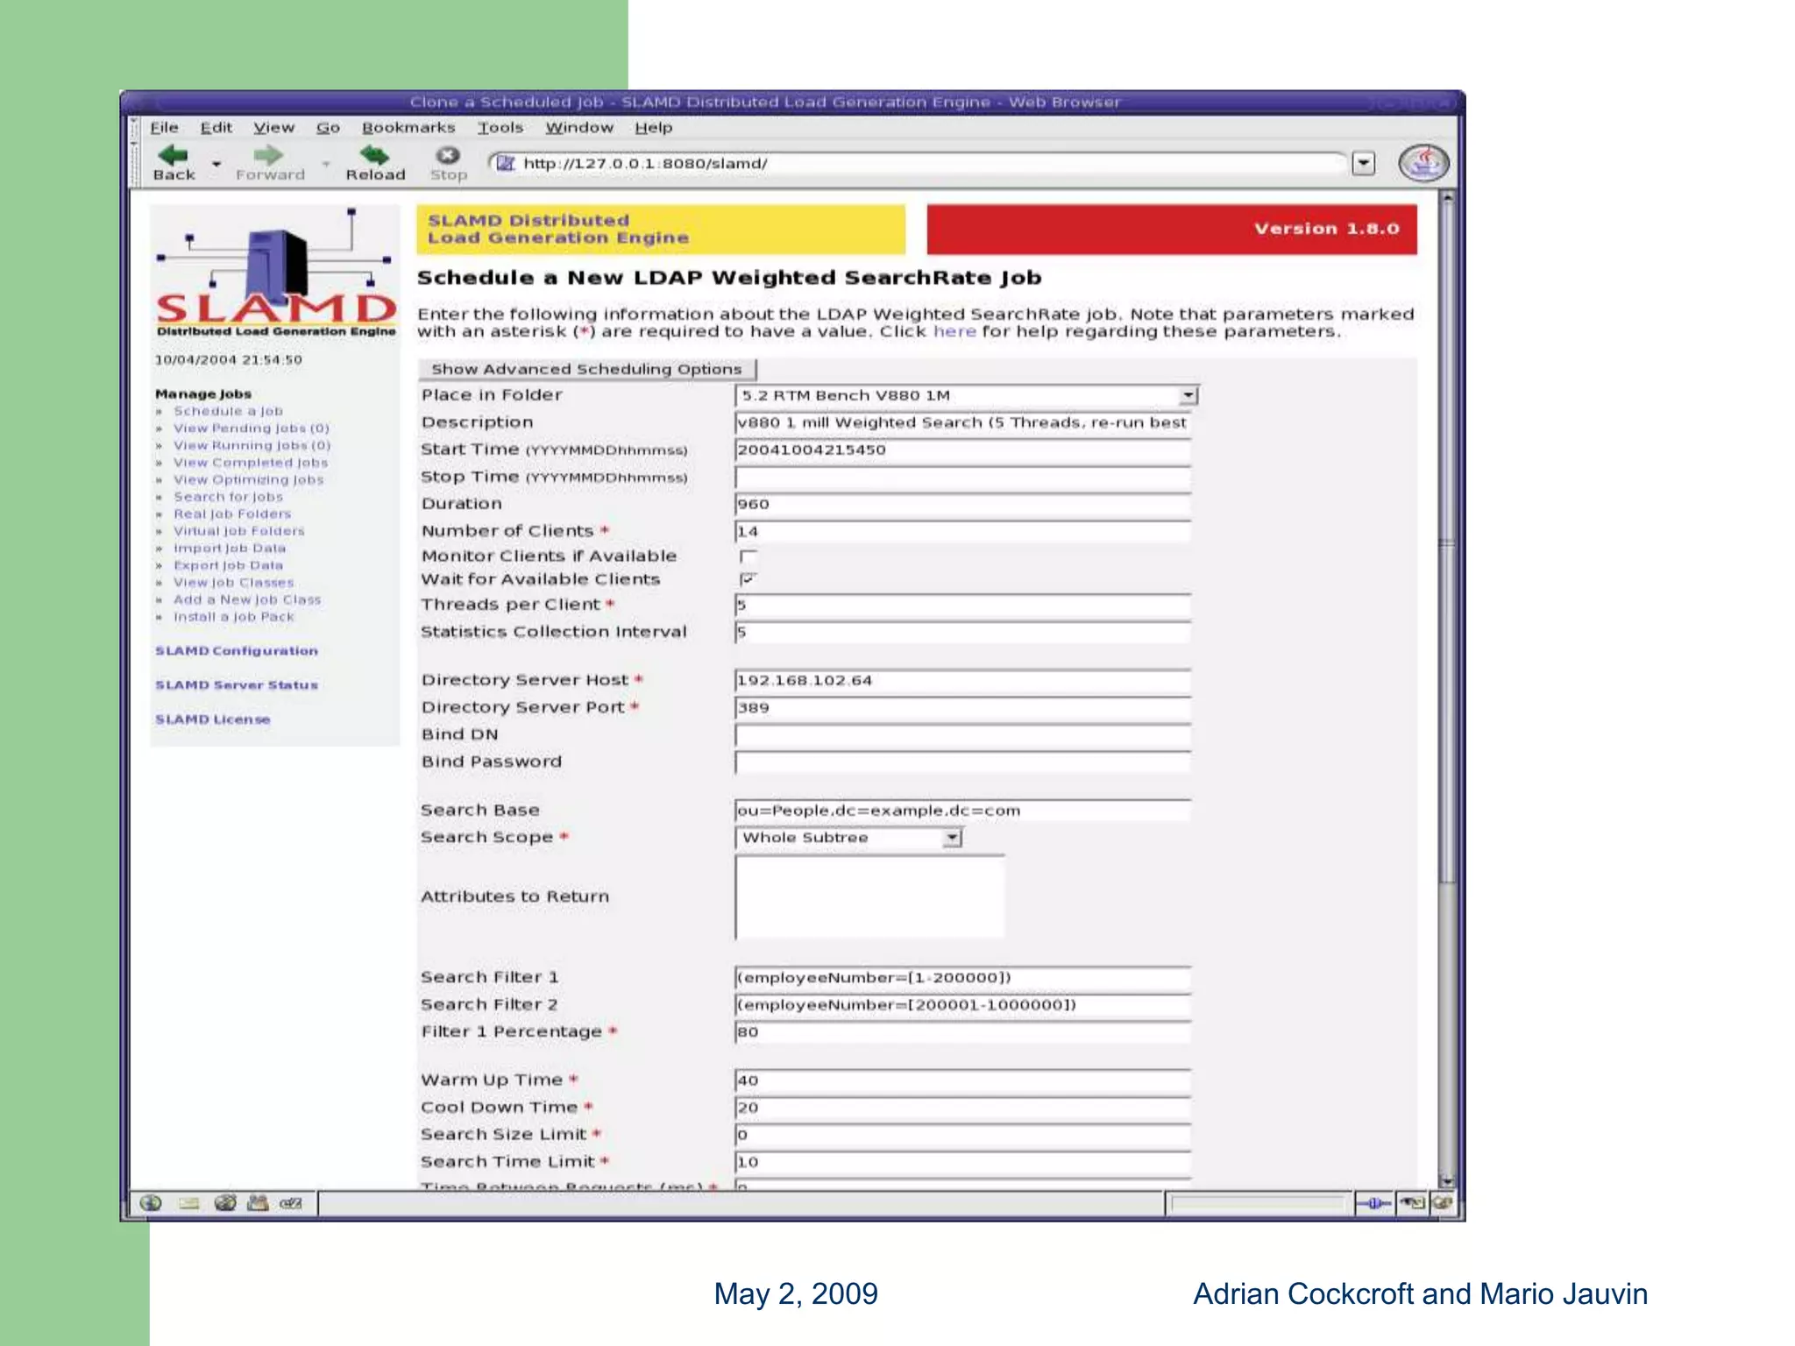Open Export Job Data link
1795x1346 pixels.
228,565
